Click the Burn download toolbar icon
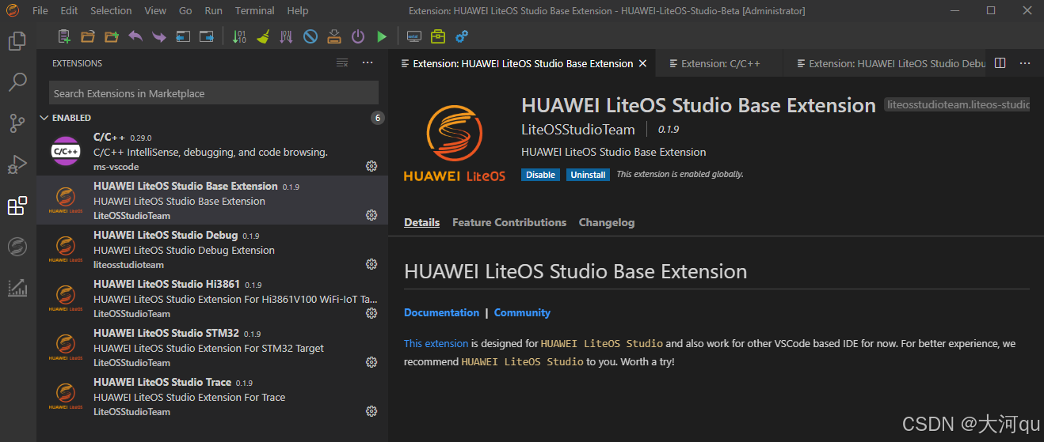This screenshot has height=442, width=1044. coord(334,36)
